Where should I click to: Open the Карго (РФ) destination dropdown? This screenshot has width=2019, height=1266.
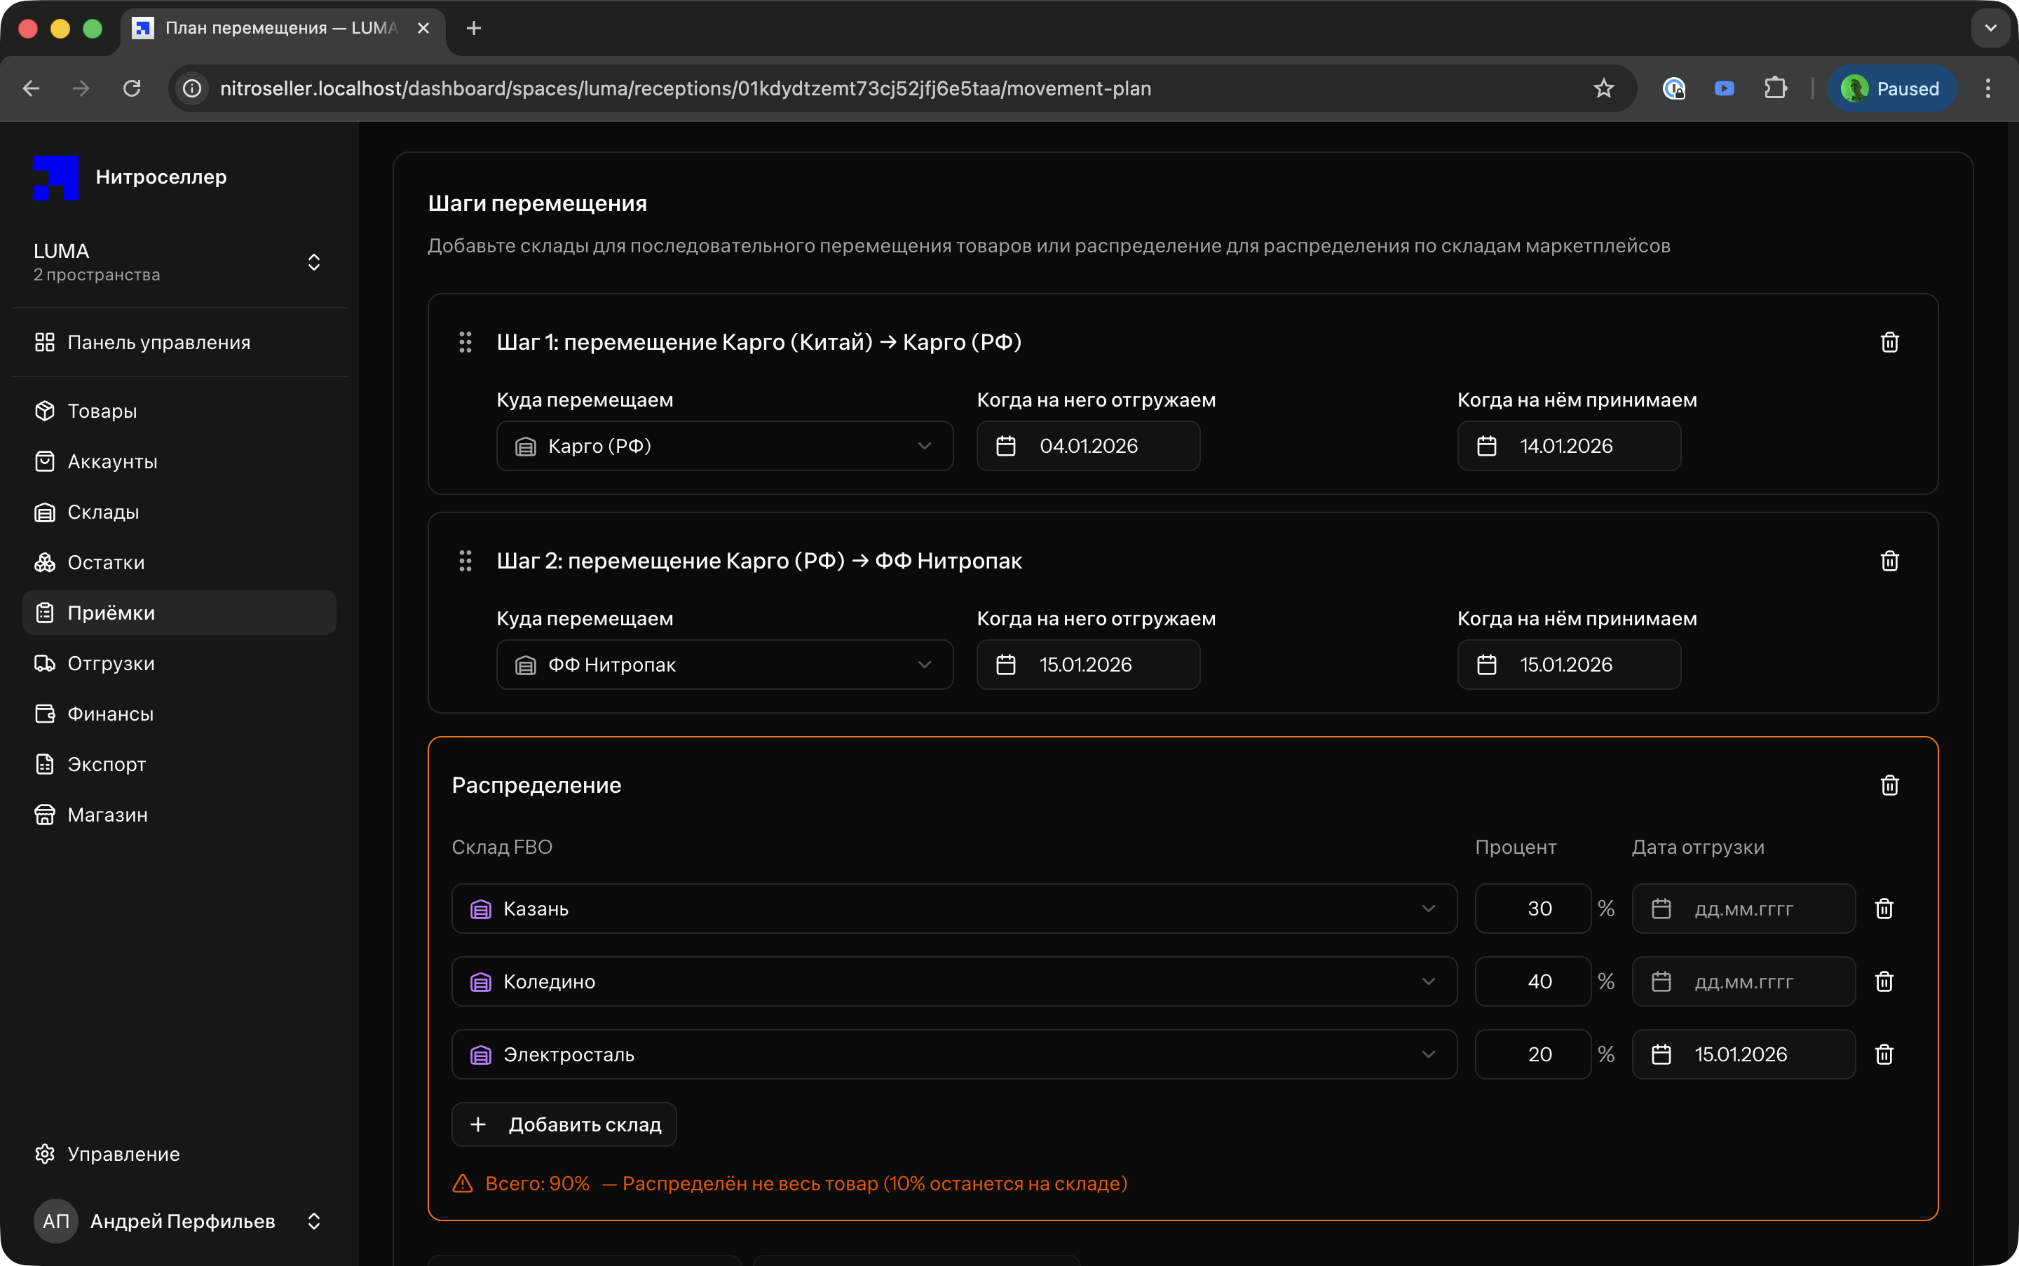click(724, 447)
